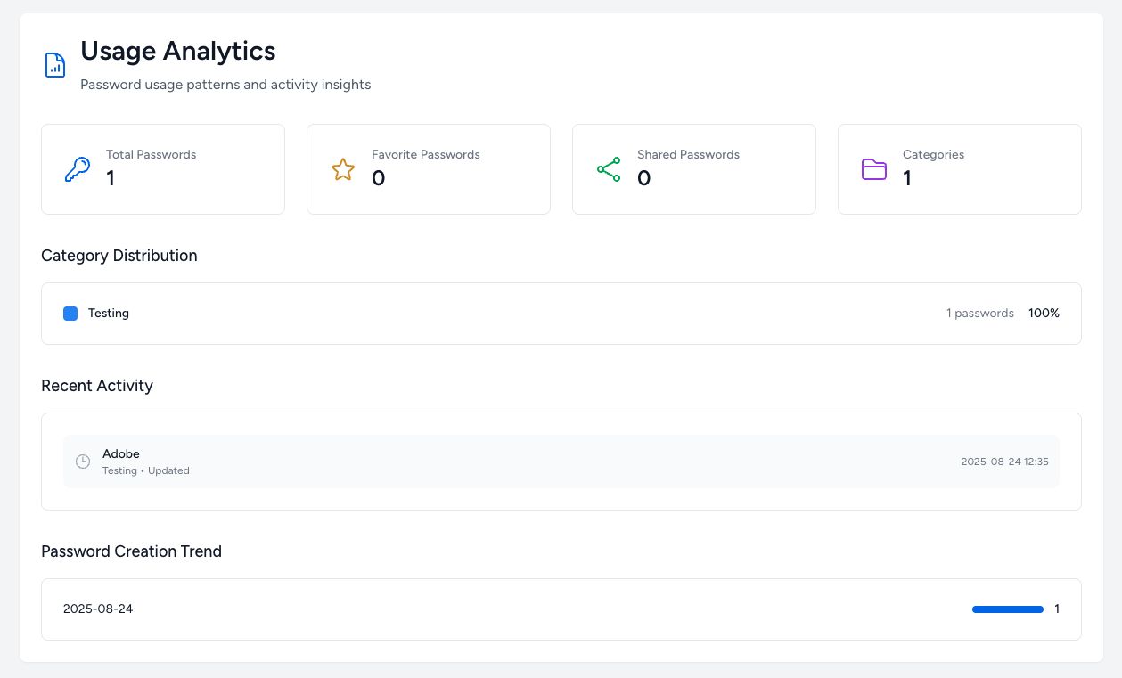The height and width of the screenshot is (678, 1122).
Task: Click the Adobe activity timestamp 2025-08-24 12:35
Action: click(x=1004, y=462)
